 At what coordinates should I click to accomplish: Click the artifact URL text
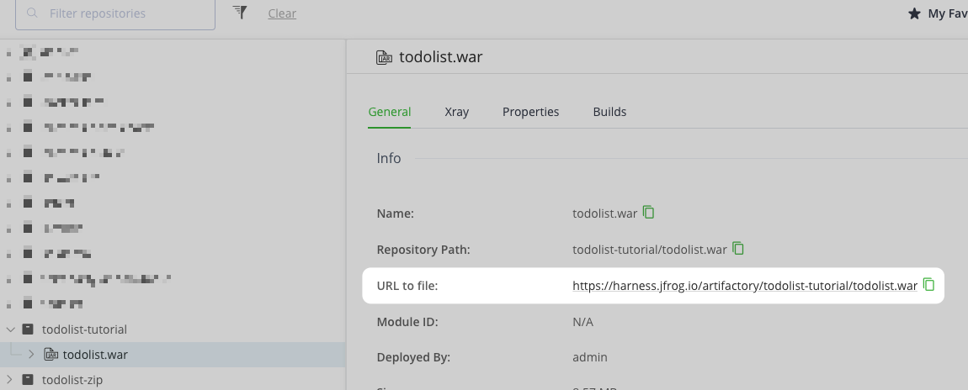tap(744, 286)
